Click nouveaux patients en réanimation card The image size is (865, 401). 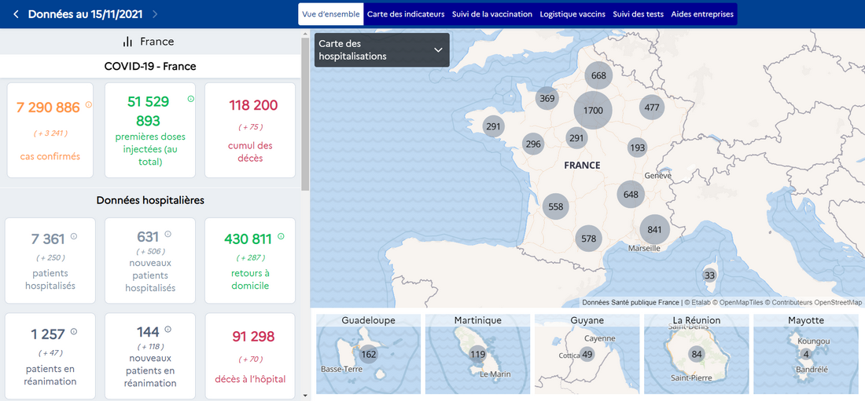[x=150, y=355]
